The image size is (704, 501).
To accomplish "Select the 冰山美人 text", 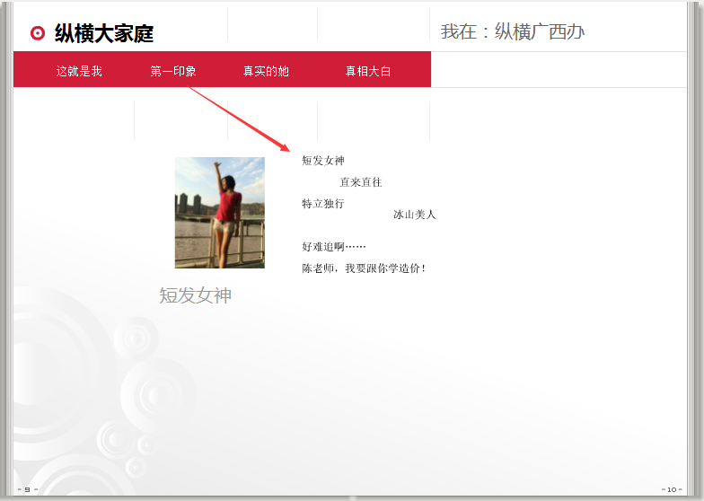I will click(x=415, y=215).
